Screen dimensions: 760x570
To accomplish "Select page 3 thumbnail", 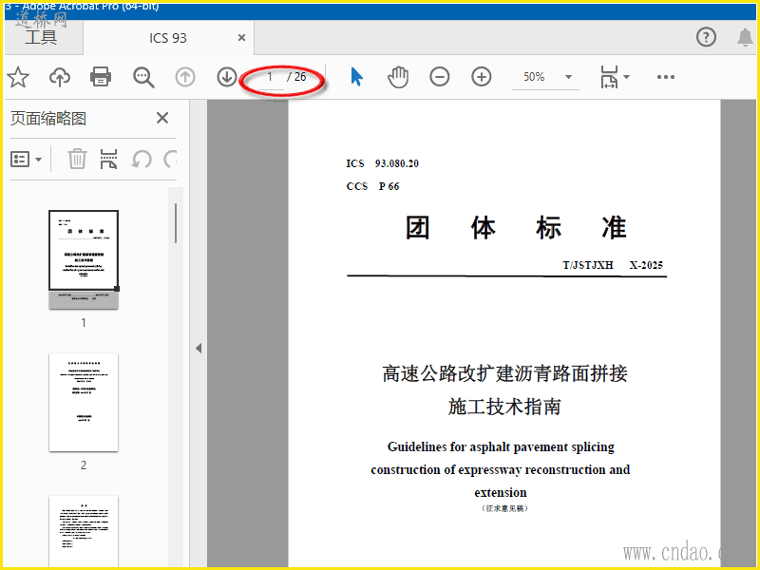I will 84,531.
